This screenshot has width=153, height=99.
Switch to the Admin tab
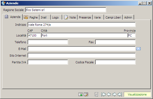tap(128, 17)
